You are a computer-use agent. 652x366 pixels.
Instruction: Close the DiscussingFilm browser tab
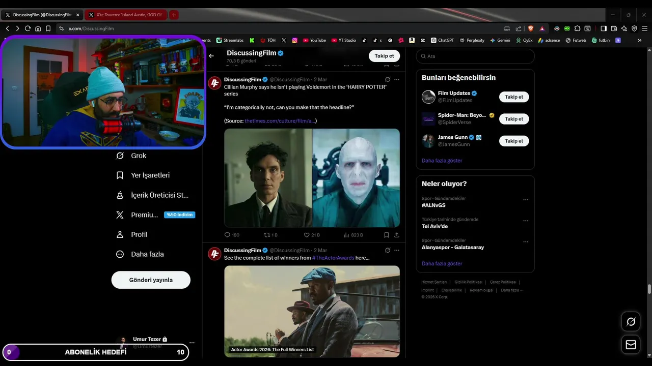(x=78, y=15)
